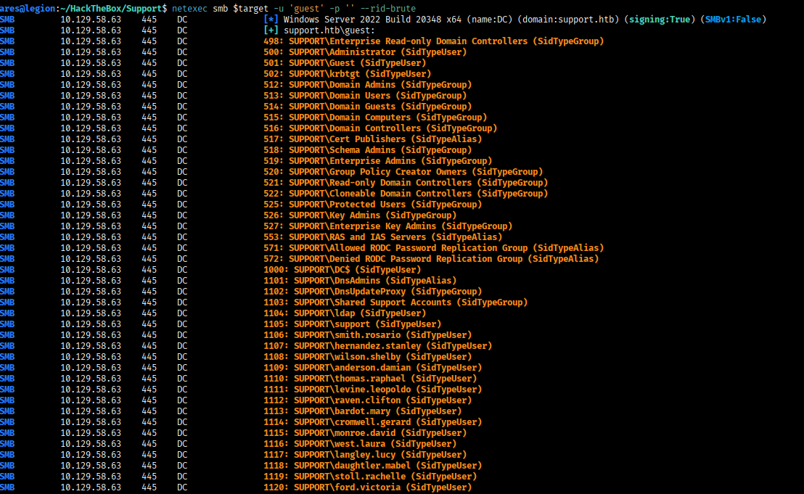
Task: Click the 'wilson.shelby' user entry
Action: click(x=368, y=357)
